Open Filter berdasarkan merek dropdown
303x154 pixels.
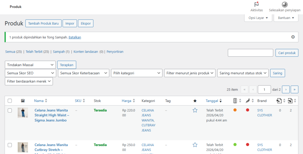29,81
